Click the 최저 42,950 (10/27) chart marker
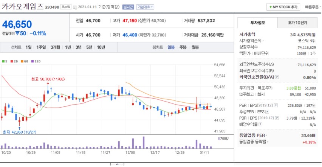 pyautogui.click(x=20, y=132)
